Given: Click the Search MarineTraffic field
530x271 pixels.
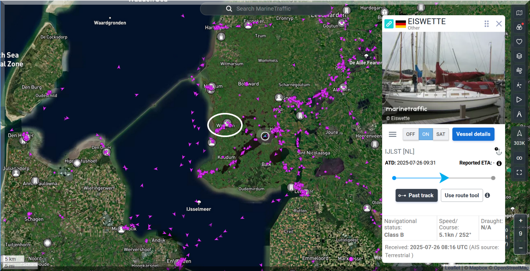Looking at the screenshot, I should [263, 9].
